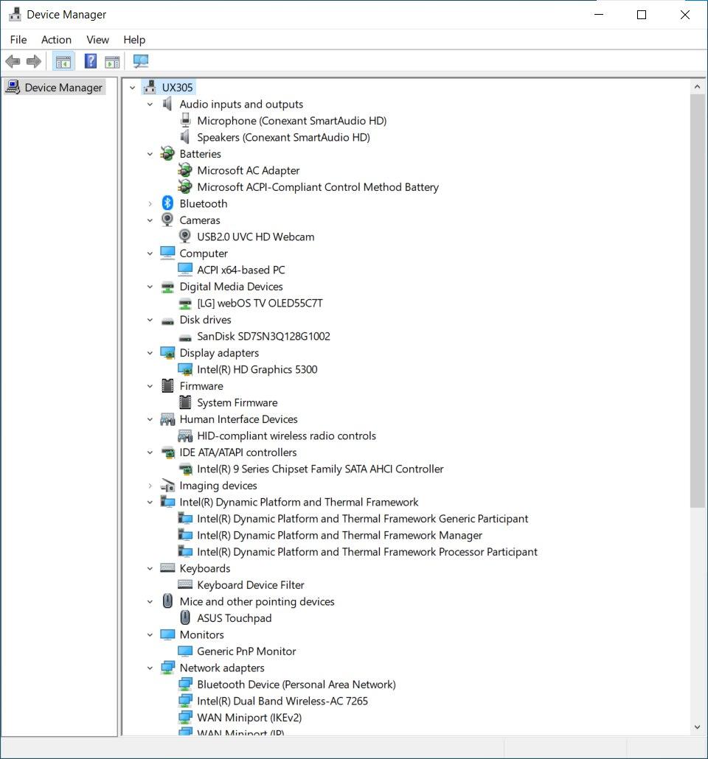The image size is (708, 759).
Task: Click the scrollbar down arrow
Action: [x=698, y=727]
